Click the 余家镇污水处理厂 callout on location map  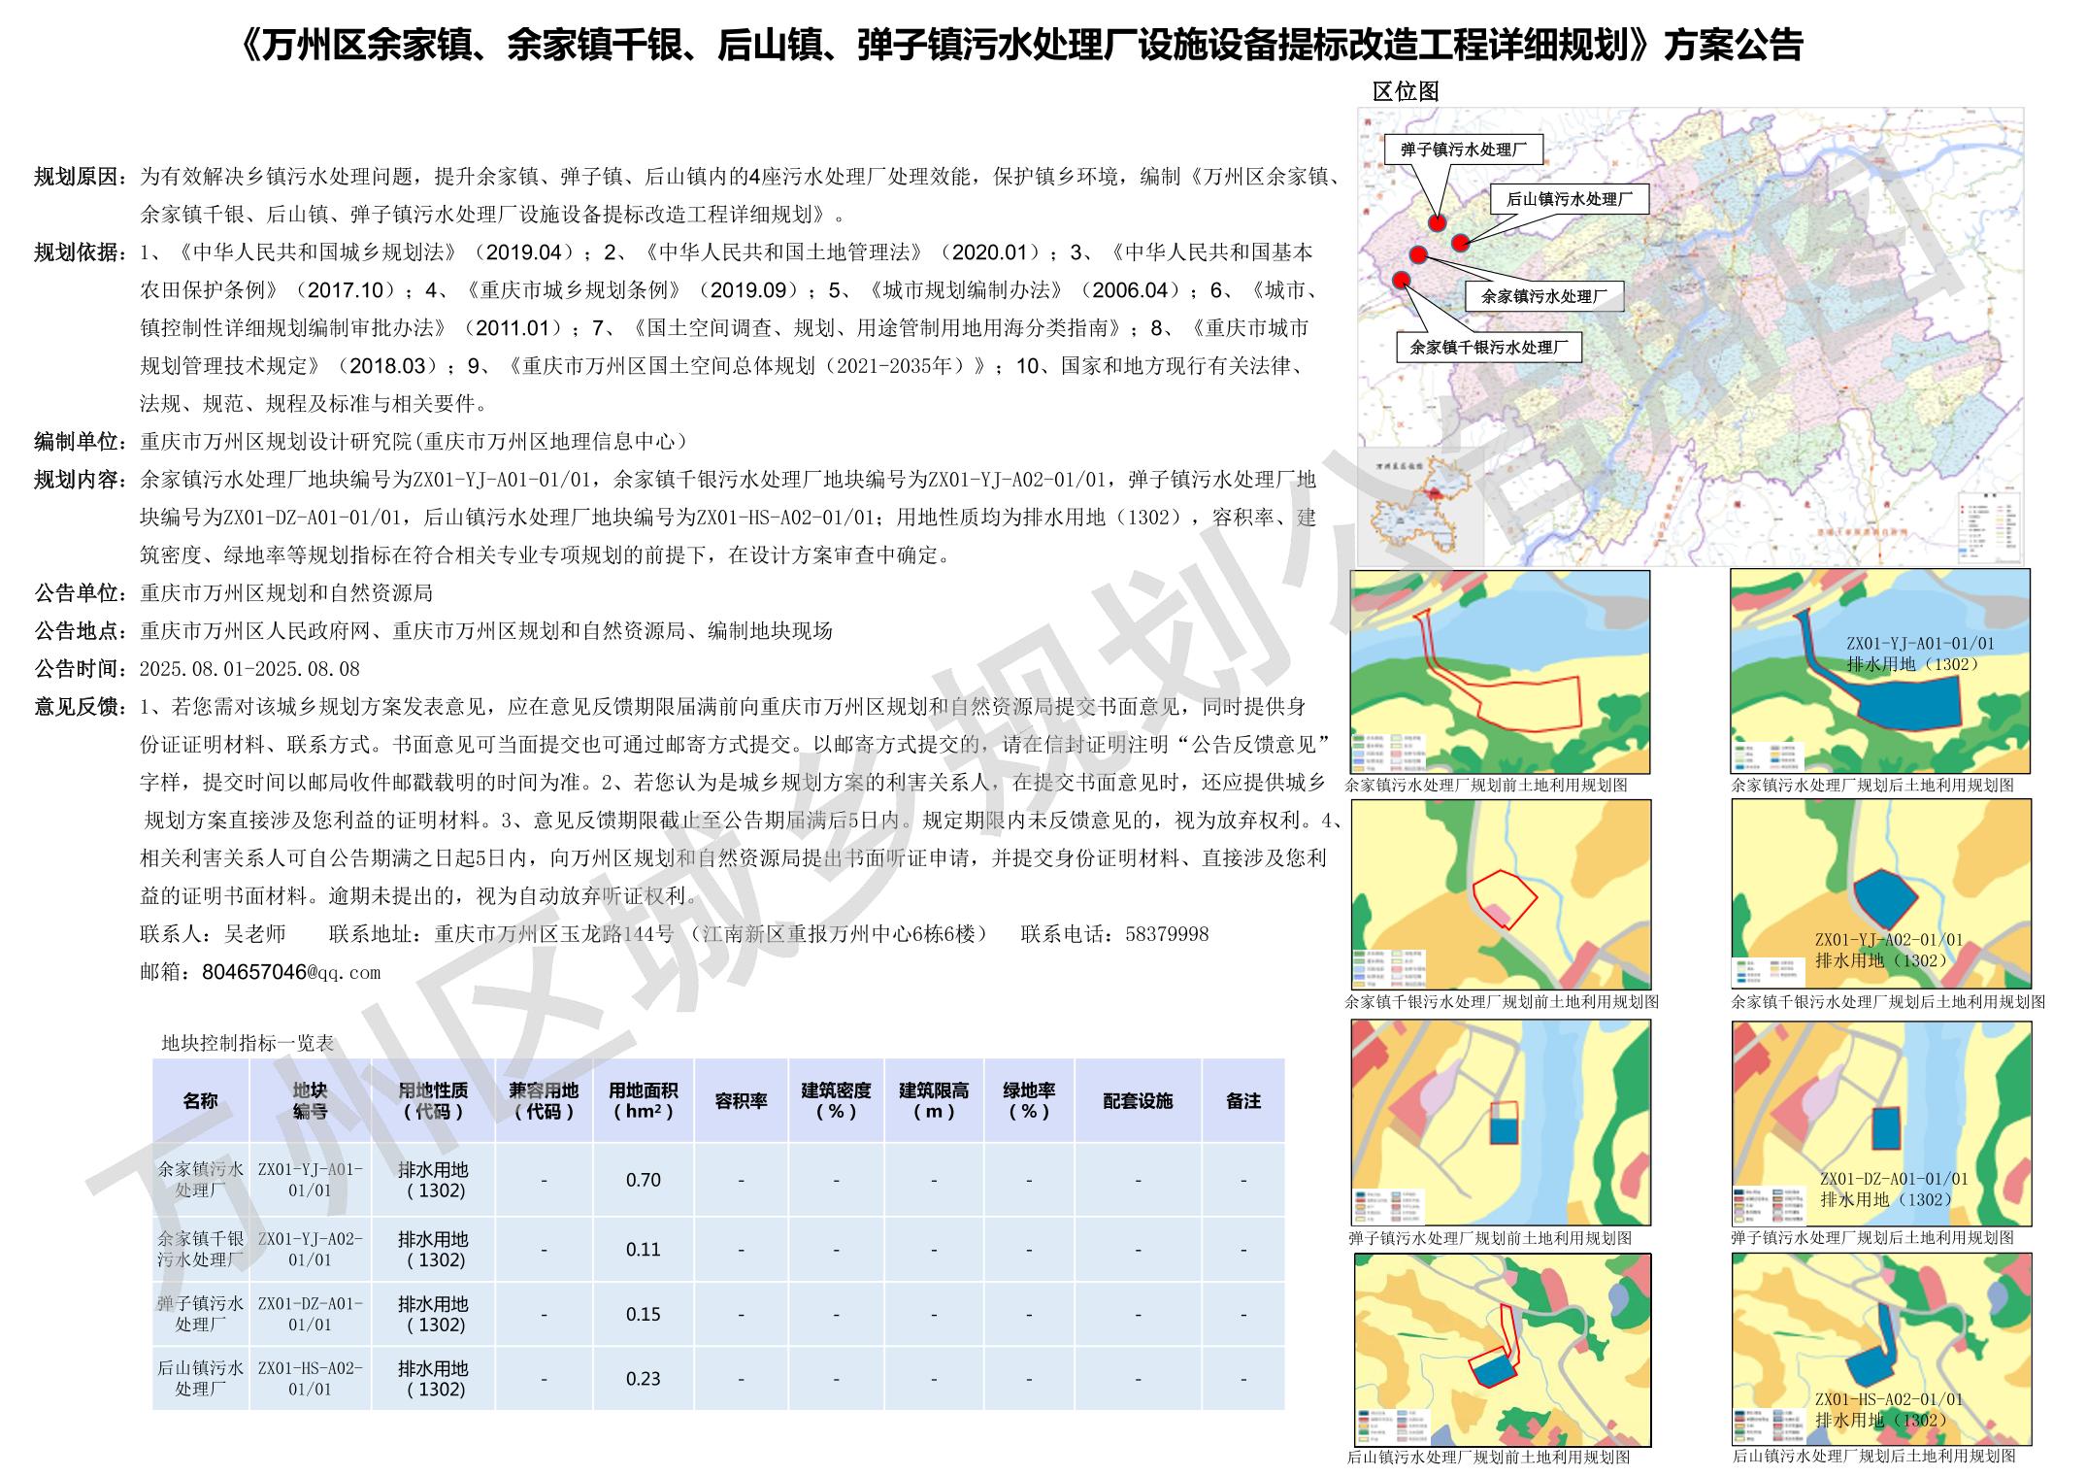coord(1543,296)
